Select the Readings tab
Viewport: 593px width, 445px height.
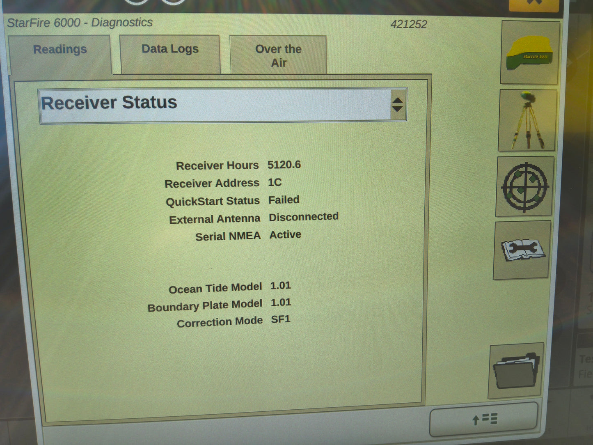click(60, 49)
